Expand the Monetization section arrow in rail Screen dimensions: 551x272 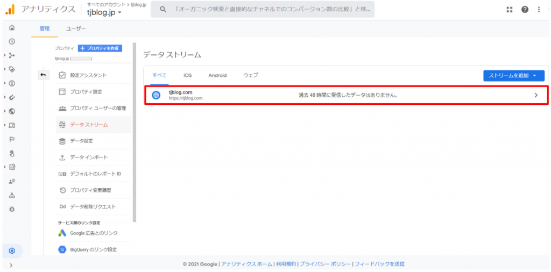point(5,83)
